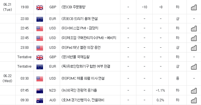Open chart icon for 외국인 관광객 증가율 row
This screenshot has width=201, height=105.
[x=194, y=91]
